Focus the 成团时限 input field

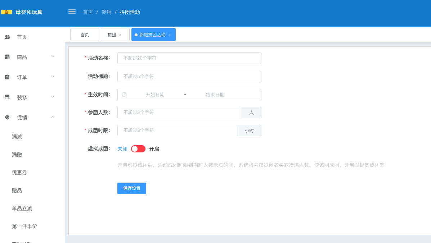click(x=177, y=130)
